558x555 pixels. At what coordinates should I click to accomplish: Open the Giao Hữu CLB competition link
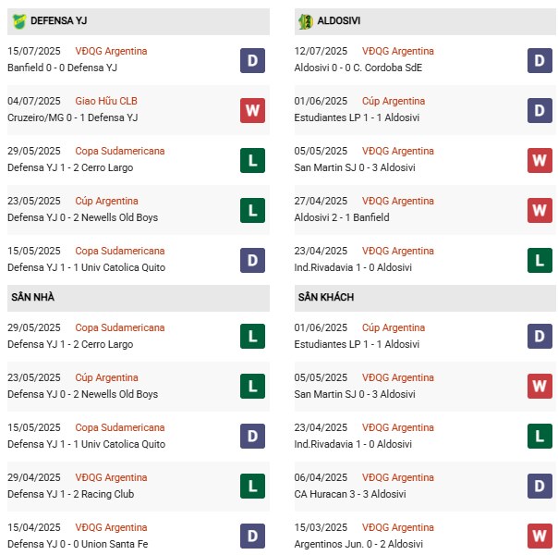(107, 102)
